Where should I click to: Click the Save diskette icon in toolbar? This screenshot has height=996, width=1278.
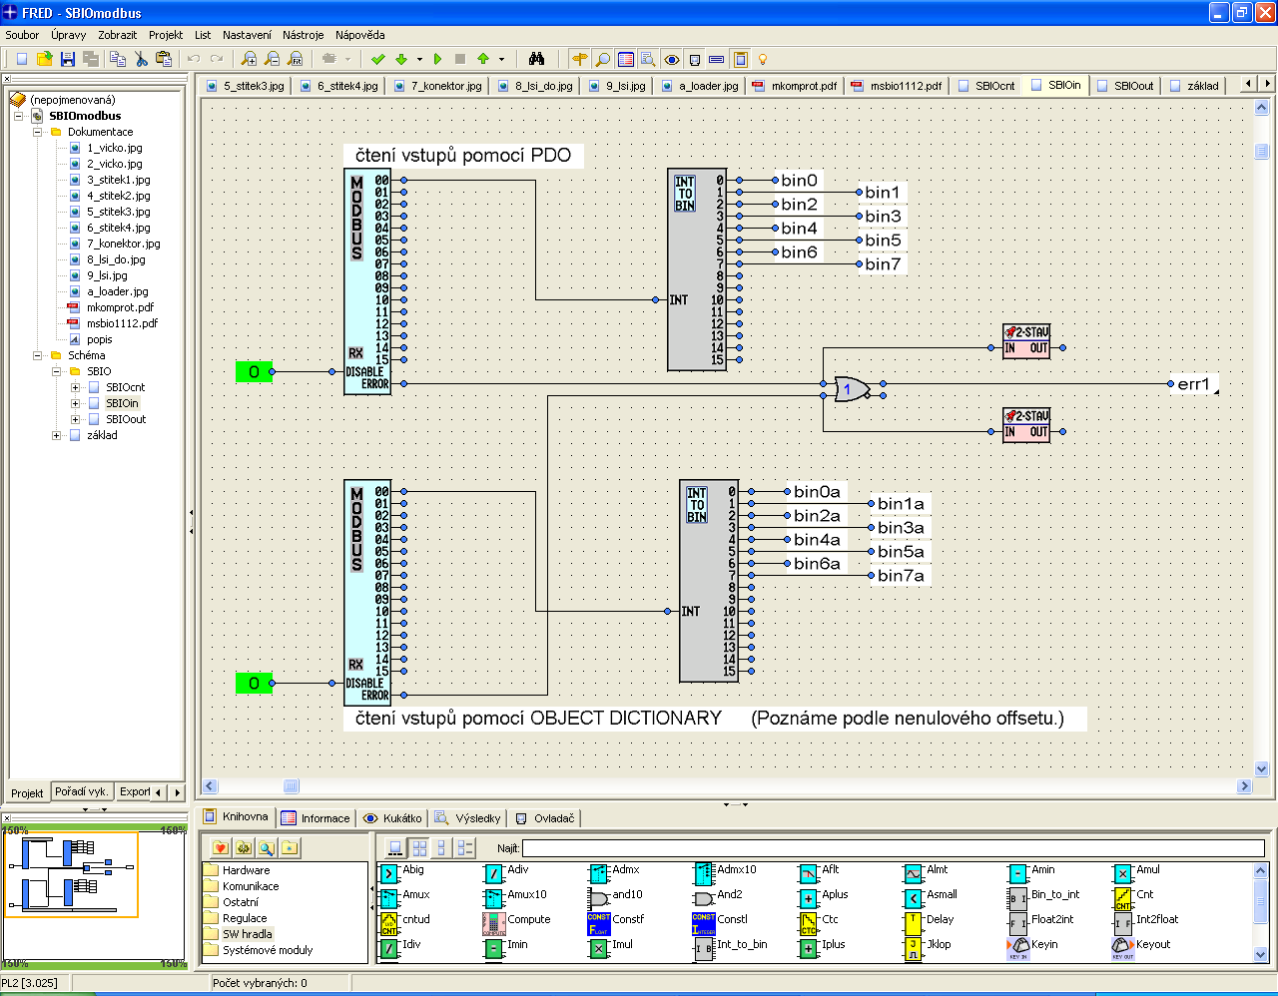point(68,59)
